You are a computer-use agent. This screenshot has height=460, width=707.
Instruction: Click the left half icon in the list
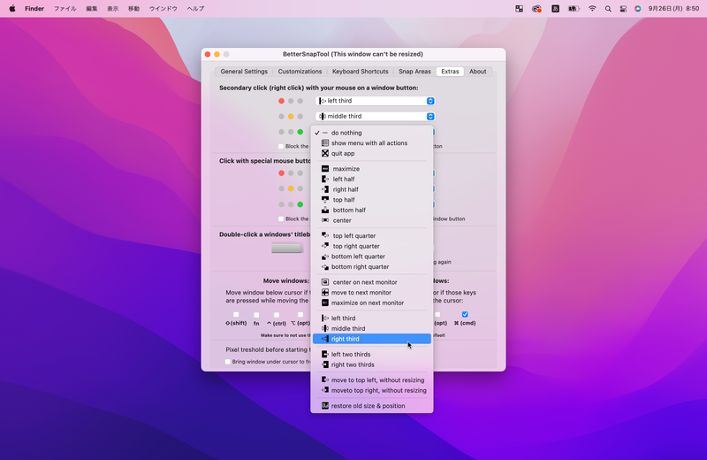pos(325,180)
